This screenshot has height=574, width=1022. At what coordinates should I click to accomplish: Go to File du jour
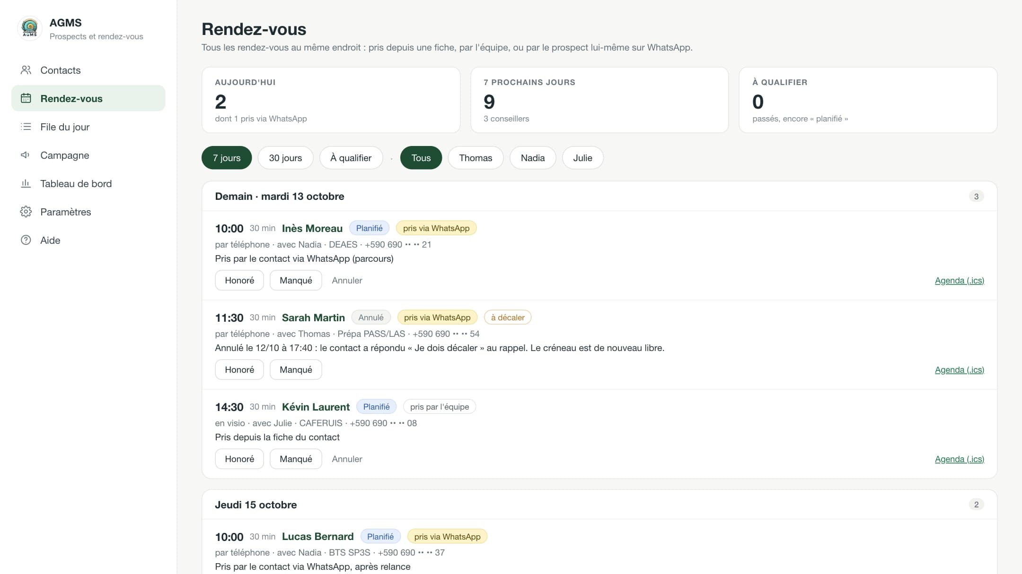88,127
